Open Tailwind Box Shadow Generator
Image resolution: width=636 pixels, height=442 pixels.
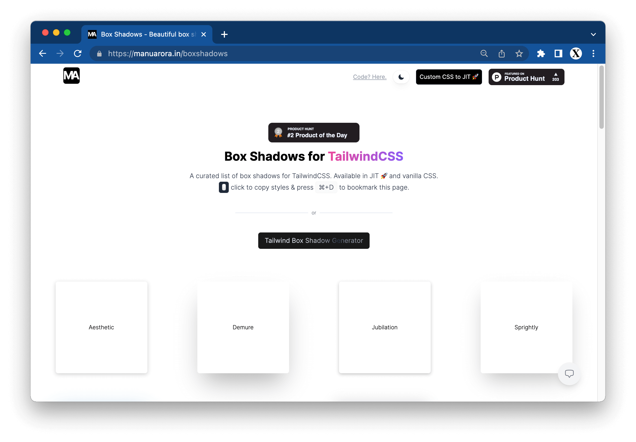[x=314, y=240]
